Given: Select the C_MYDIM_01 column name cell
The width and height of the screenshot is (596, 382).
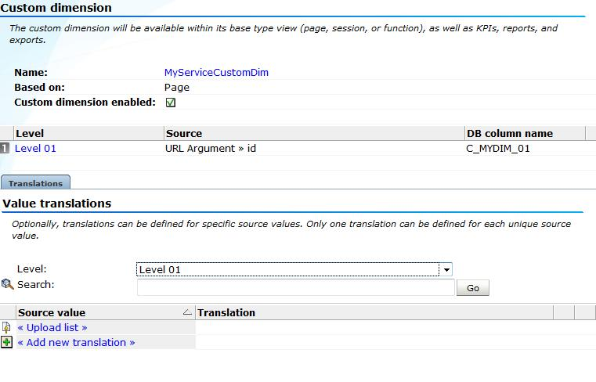Looking at the screenshot, I should tap(498, 148).
